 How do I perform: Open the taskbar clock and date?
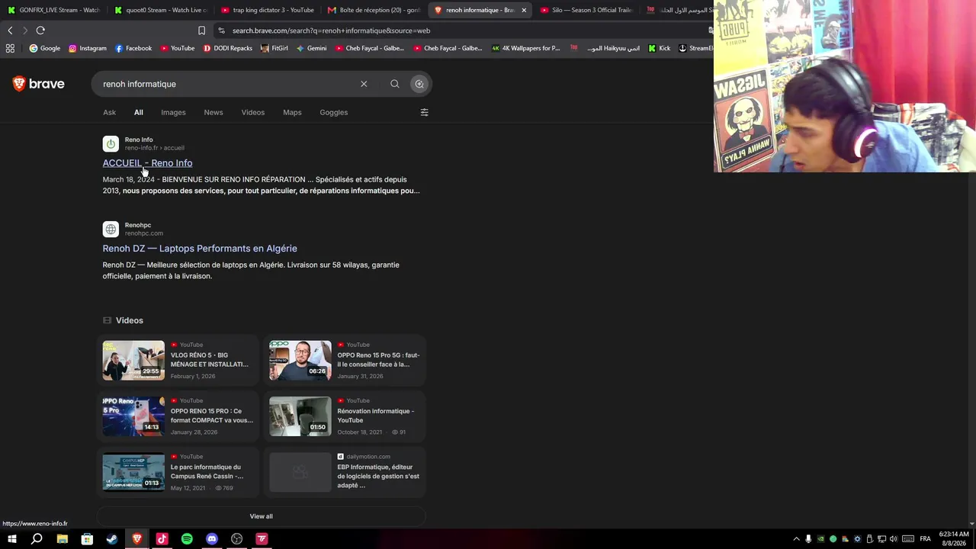[954, 539]
